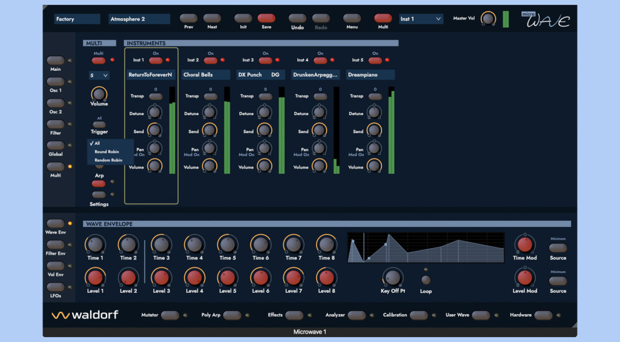Click the Time Mod knob
Viewport: 620px width, 342px height.
(525, 245)
